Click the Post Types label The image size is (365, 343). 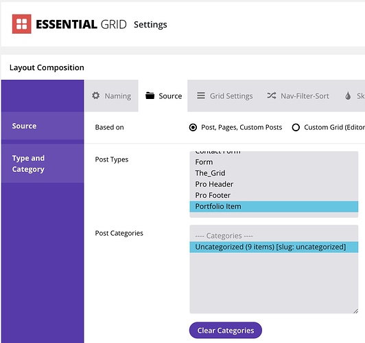pos(112,159)
